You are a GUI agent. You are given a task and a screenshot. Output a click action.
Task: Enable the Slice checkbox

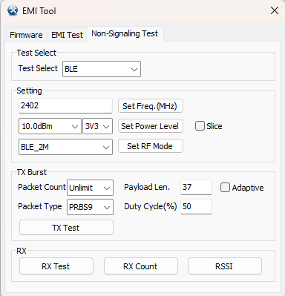pyautogui.click(x=200, y=126)
